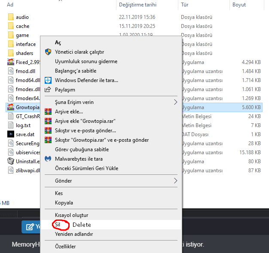This screenshot has height=253, width=269.
Task: Click the blue edit button behind the menu
Action: click(31, 227)
